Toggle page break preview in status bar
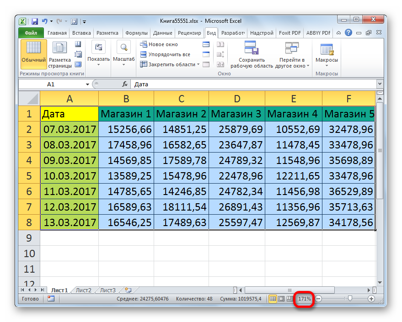Screen dimensions: 402x322 click(289, 298)
